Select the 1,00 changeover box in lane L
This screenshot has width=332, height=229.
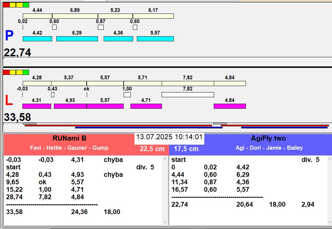tap(127, 95)
